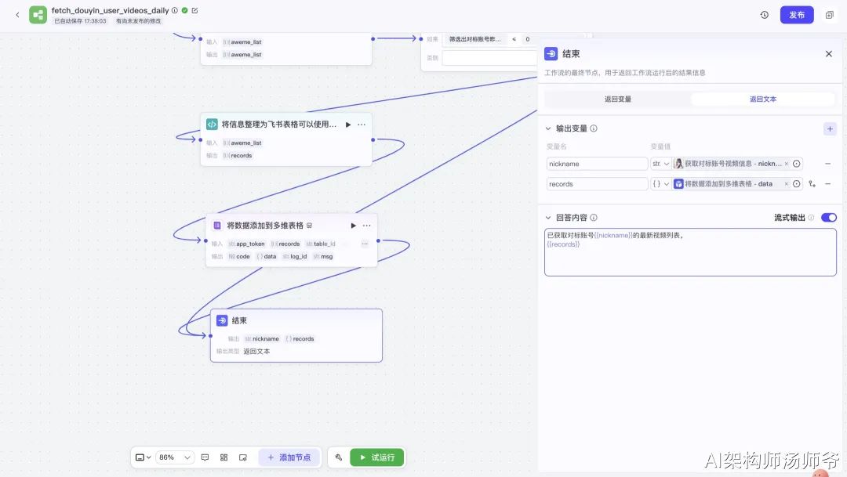Select the 结束 end node on canvas
Image resolution: width=847 pixels, height=477 pixels.
pos(296,335)
